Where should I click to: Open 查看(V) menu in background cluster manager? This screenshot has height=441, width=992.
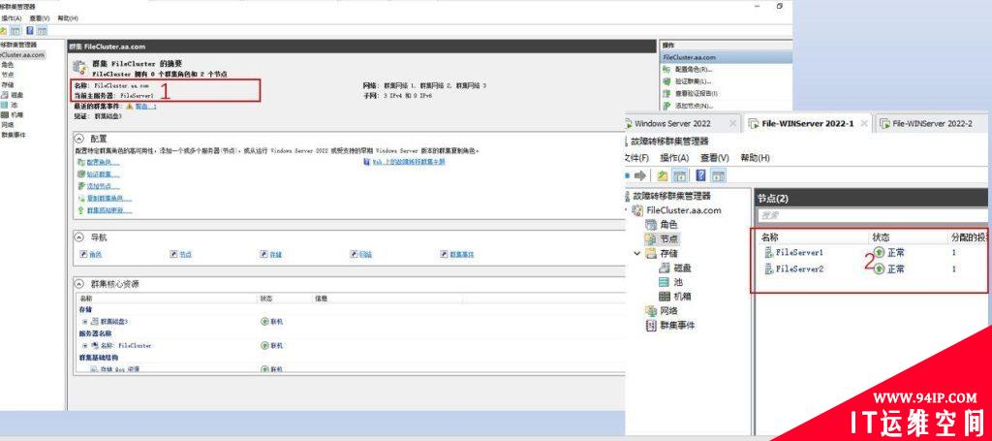pos(39,18)
